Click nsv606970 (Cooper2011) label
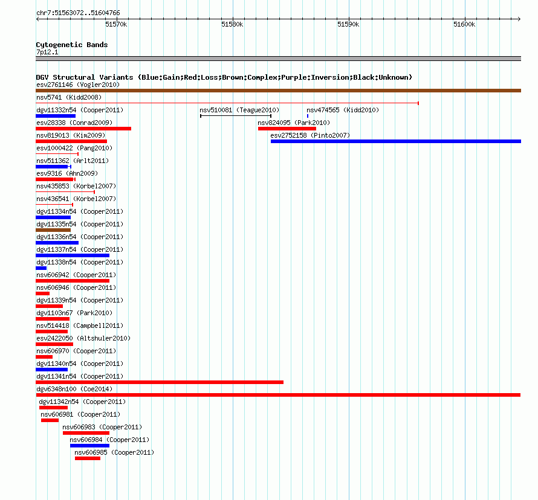 pyautogui.click(x=76, y=351)
